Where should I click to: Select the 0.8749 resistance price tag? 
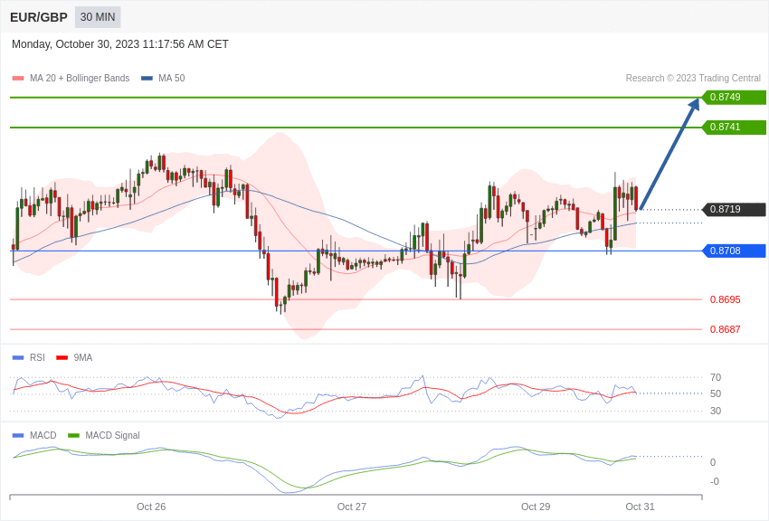tap(734, 97)
